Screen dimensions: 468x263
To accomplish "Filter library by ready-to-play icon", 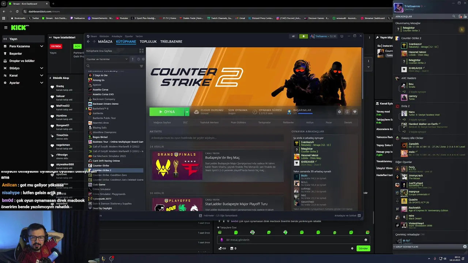I will pyautogui.click(x=143, y=59).
